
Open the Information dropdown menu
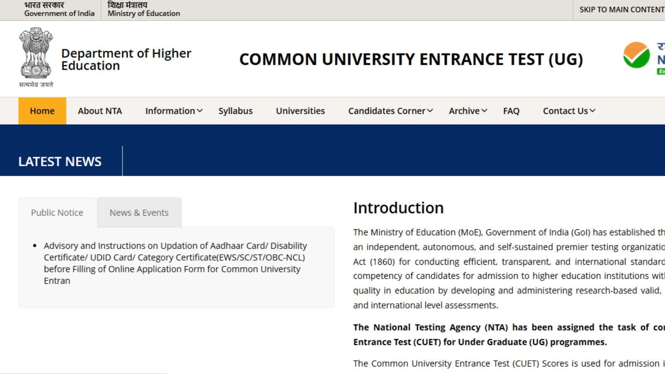174,111
